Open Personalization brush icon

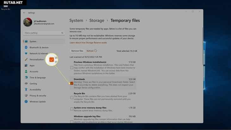point(26,59)
